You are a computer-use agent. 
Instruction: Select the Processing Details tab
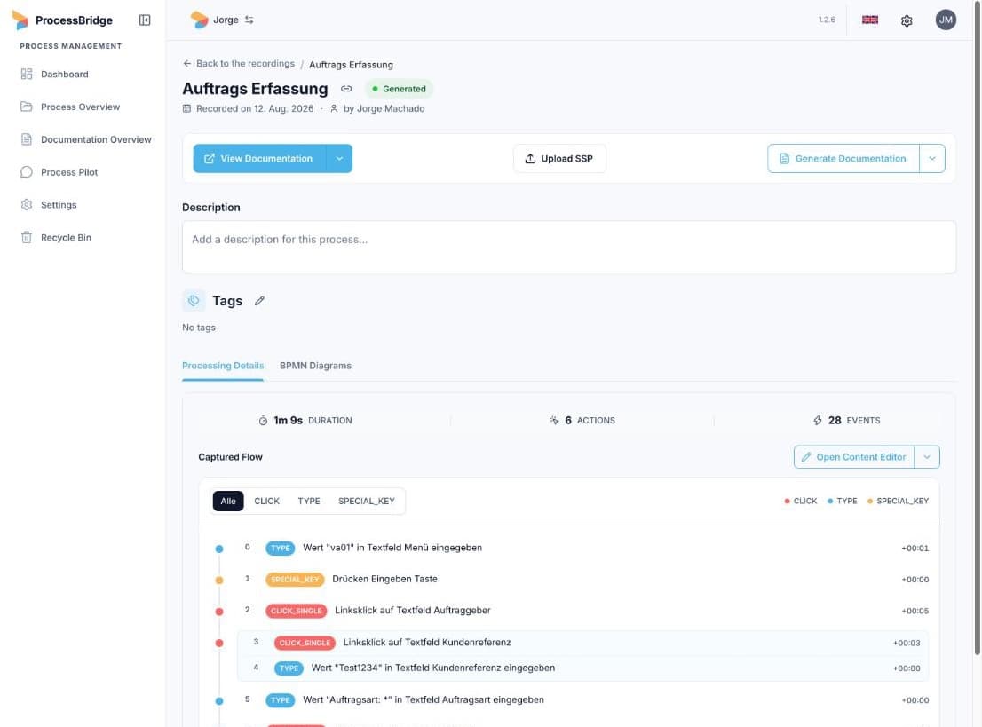(223, 366)
